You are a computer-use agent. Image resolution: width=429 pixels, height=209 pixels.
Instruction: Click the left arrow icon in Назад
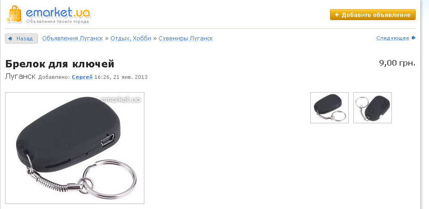pos(11,38)
